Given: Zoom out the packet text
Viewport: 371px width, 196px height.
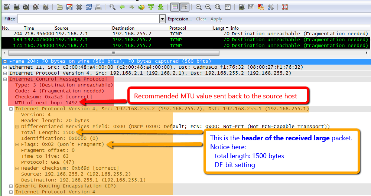Looking at the screenshot, I should (208, 7).
